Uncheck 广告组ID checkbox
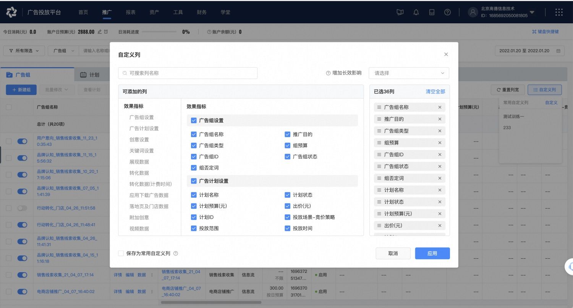This screenshot has height=308, width=573. (x=194, y=156)
